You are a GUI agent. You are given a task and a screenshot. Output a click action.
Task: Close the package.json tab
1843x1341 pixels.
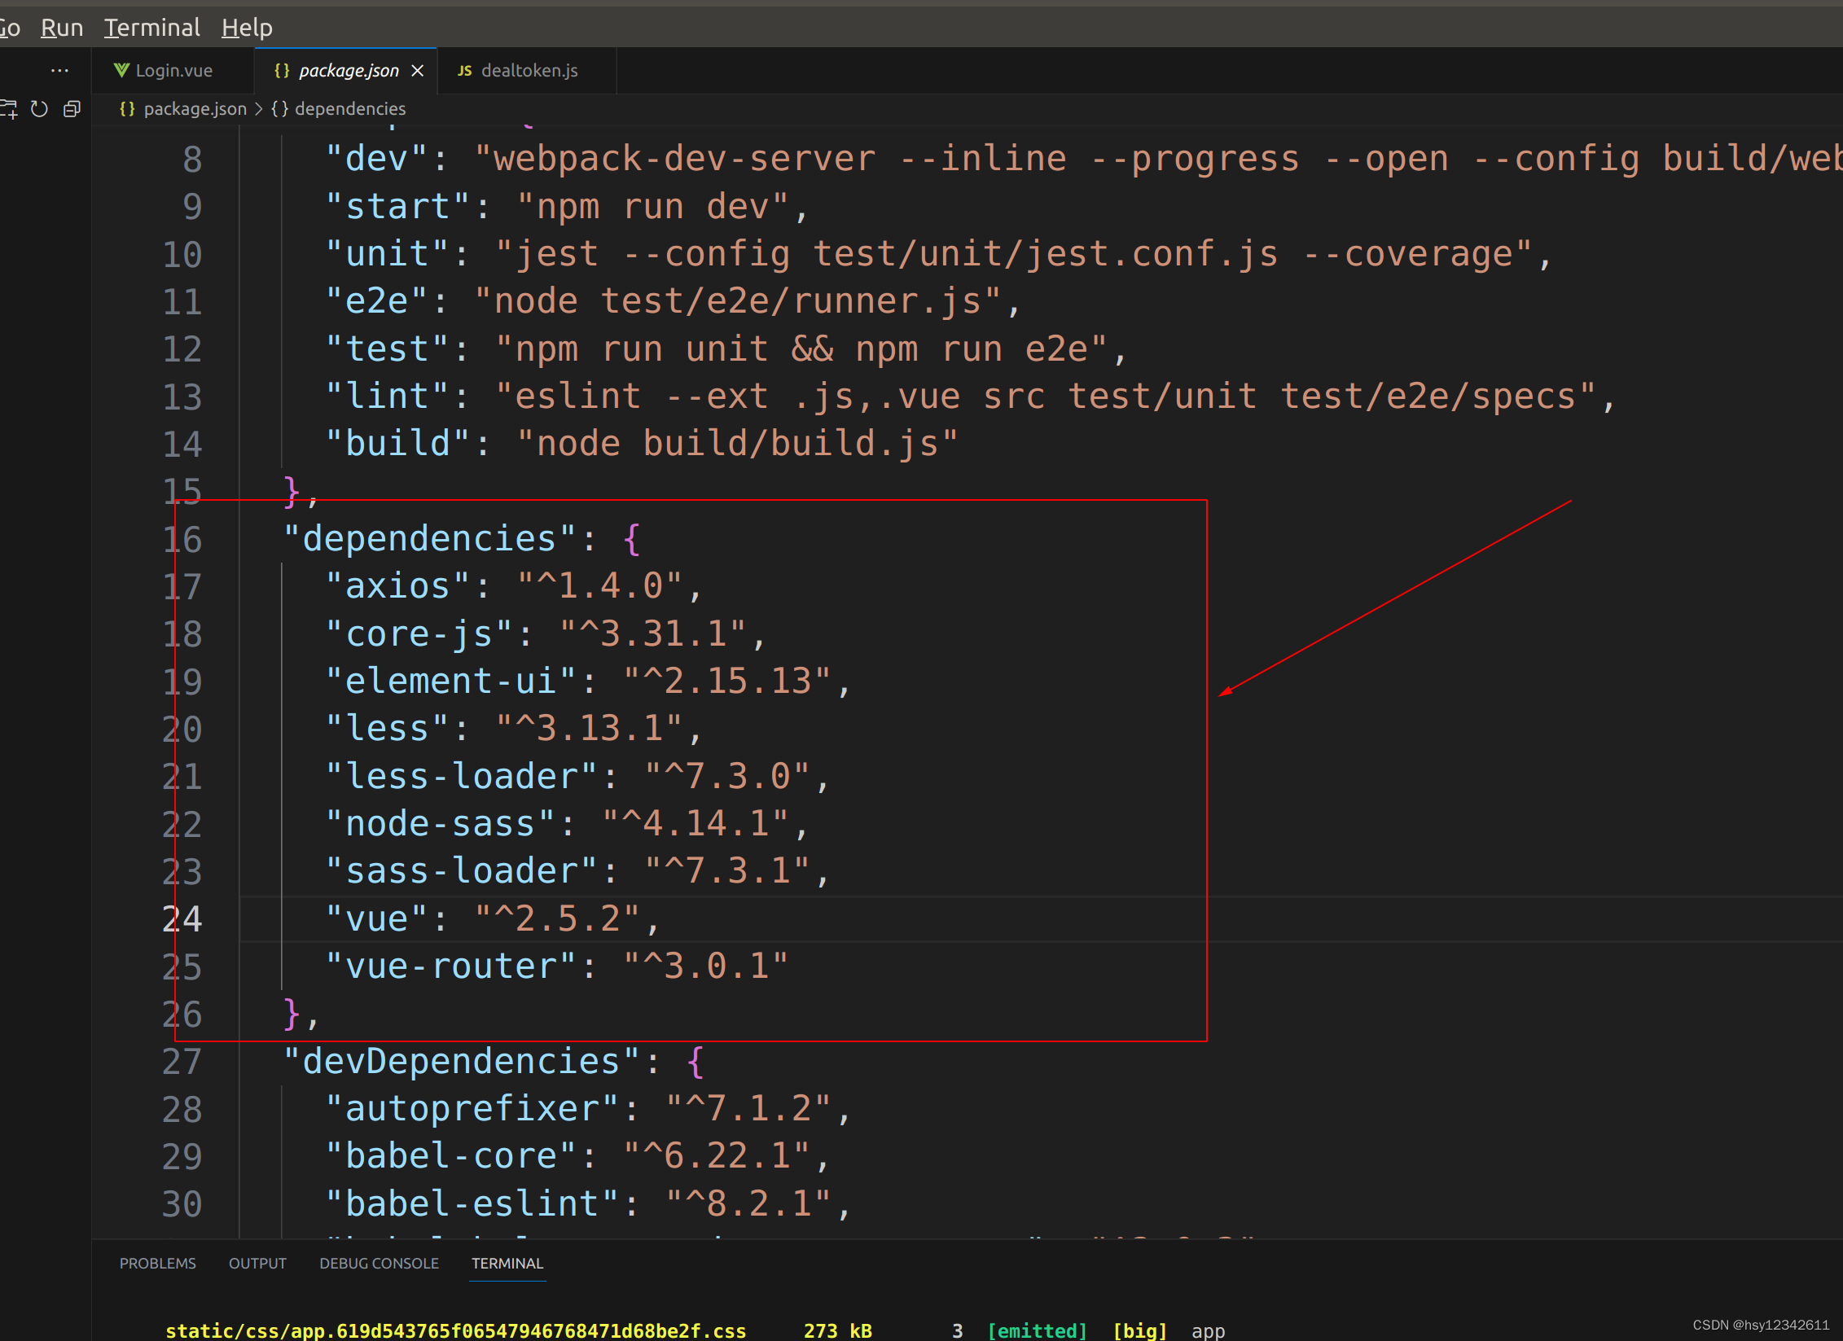[418, 71]
